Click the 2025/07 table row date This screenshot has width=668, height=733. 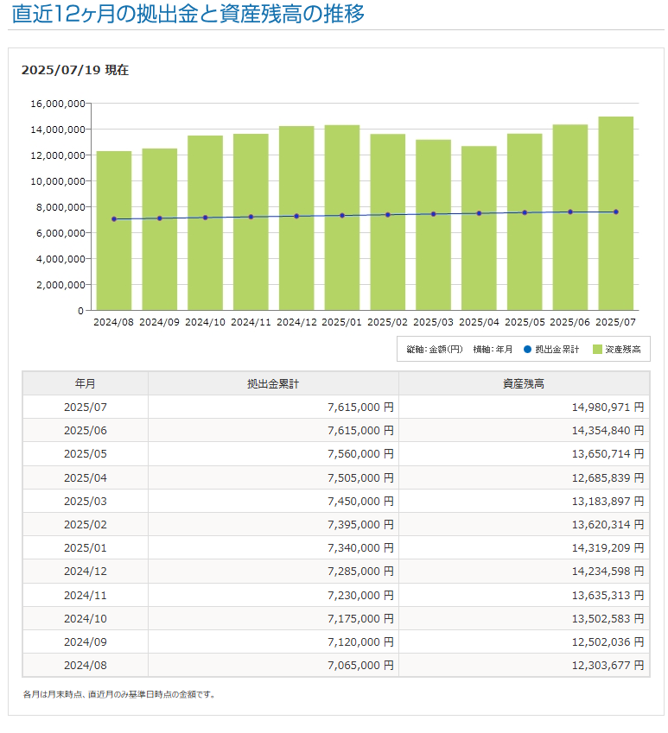pyautogui.click(x=86, y=408)
